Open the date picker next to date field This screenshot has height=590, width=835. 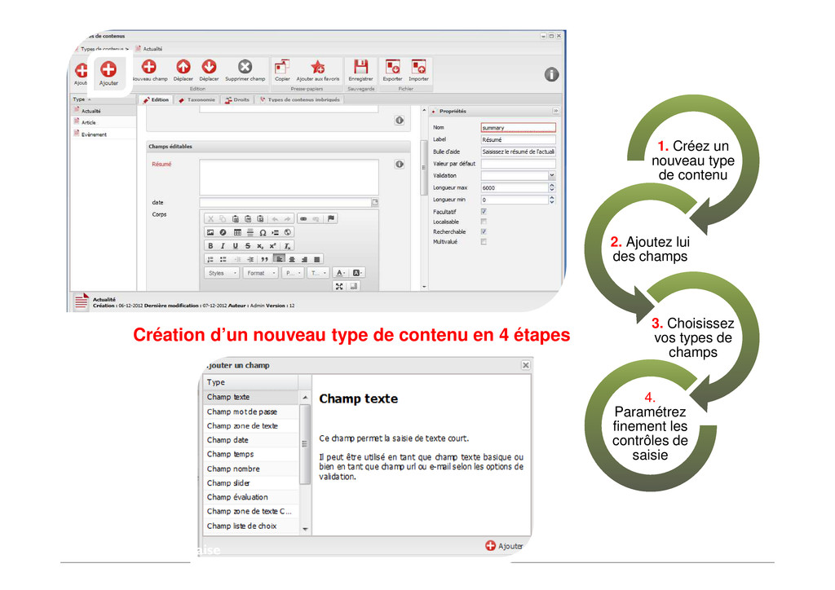(x=375, y=202)
